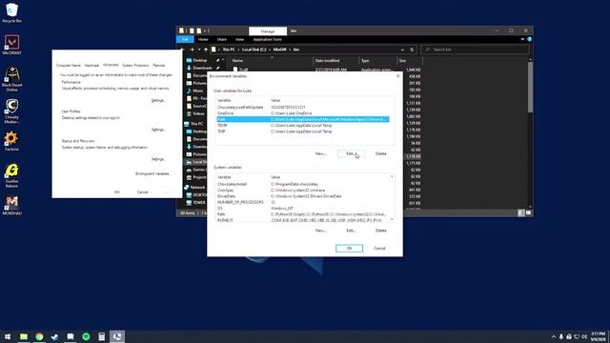This screenshot has width=610, height=343.
Task: Click Up arrow in File Explorer navigation
Action: click(x=206, y=50)
